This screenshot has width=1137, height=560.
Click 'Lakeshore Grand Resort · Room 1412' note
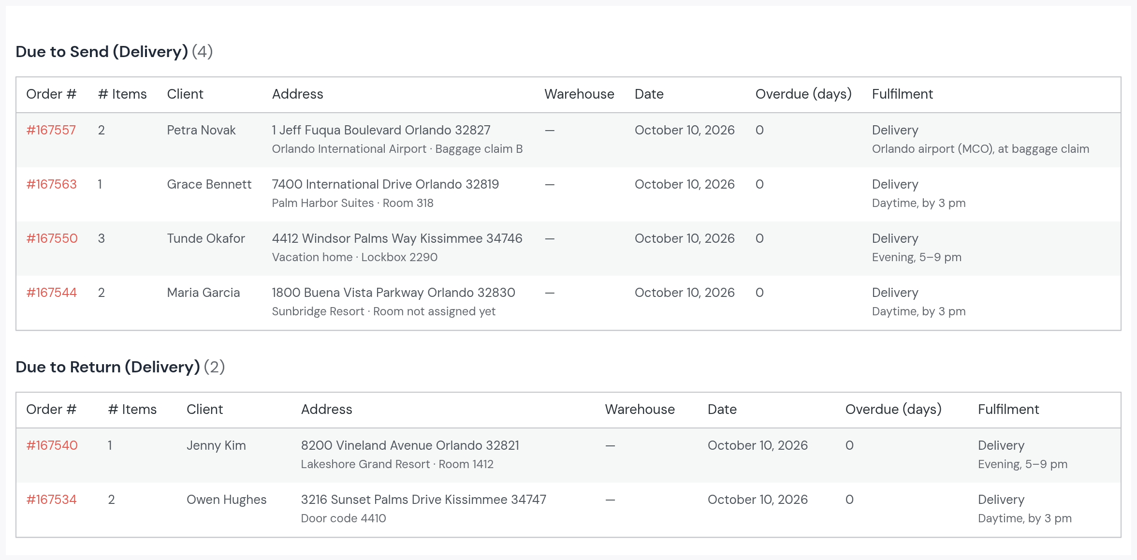tap(397, 464)
